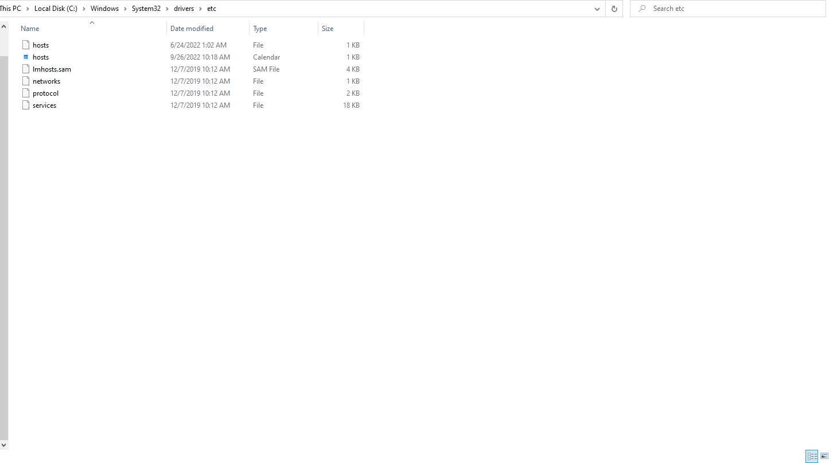This screenshot has width=833, height=463.
Task: Switch to large icons view layout
Action: [824, 456]
